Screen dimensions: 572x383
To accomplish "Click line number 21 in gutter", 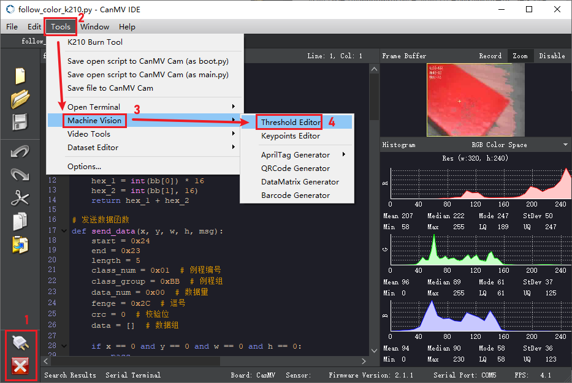I will [52, 270].
